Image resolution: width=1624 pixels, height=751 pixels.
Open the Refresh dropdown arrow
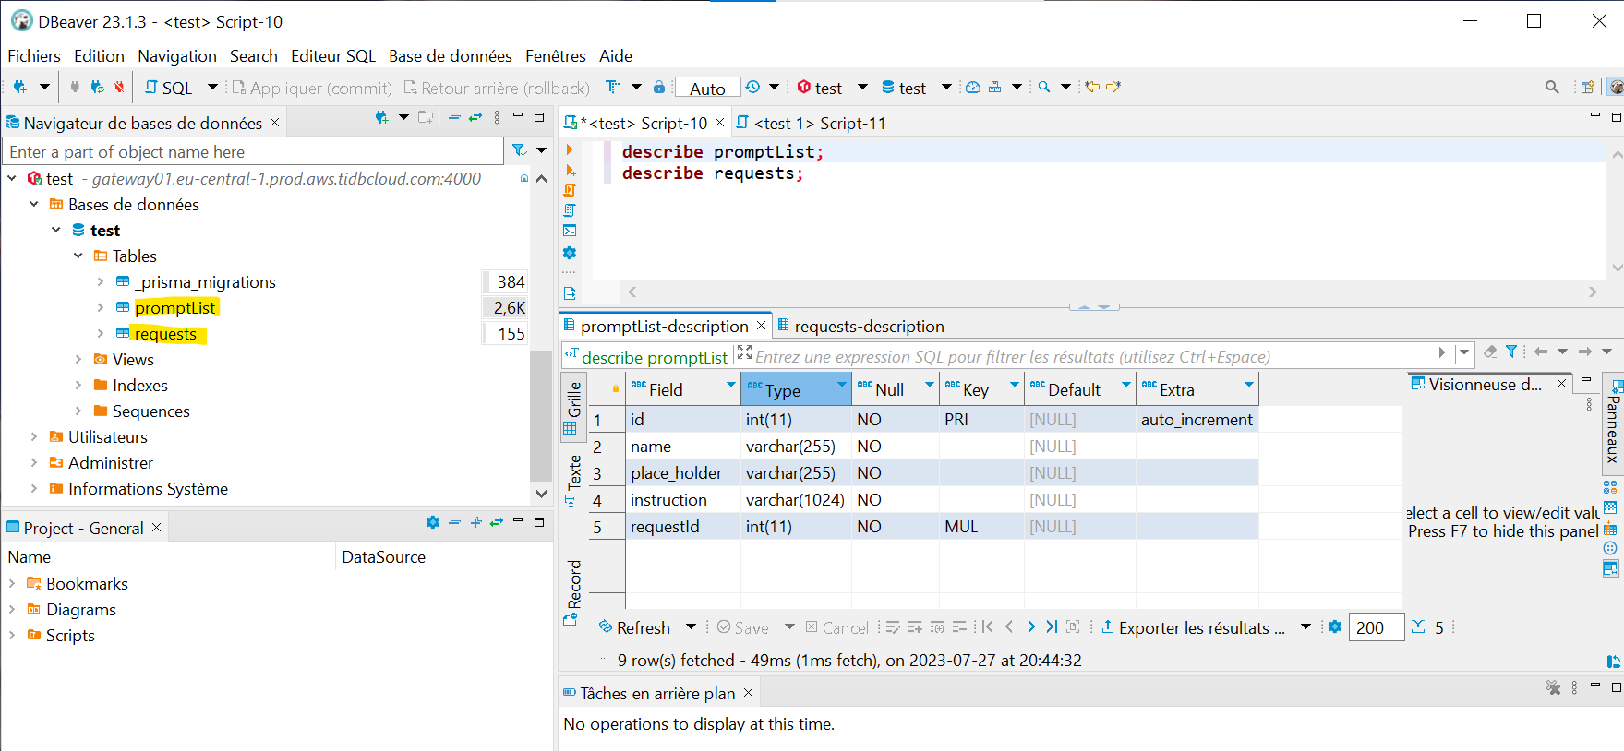(691, 626)
